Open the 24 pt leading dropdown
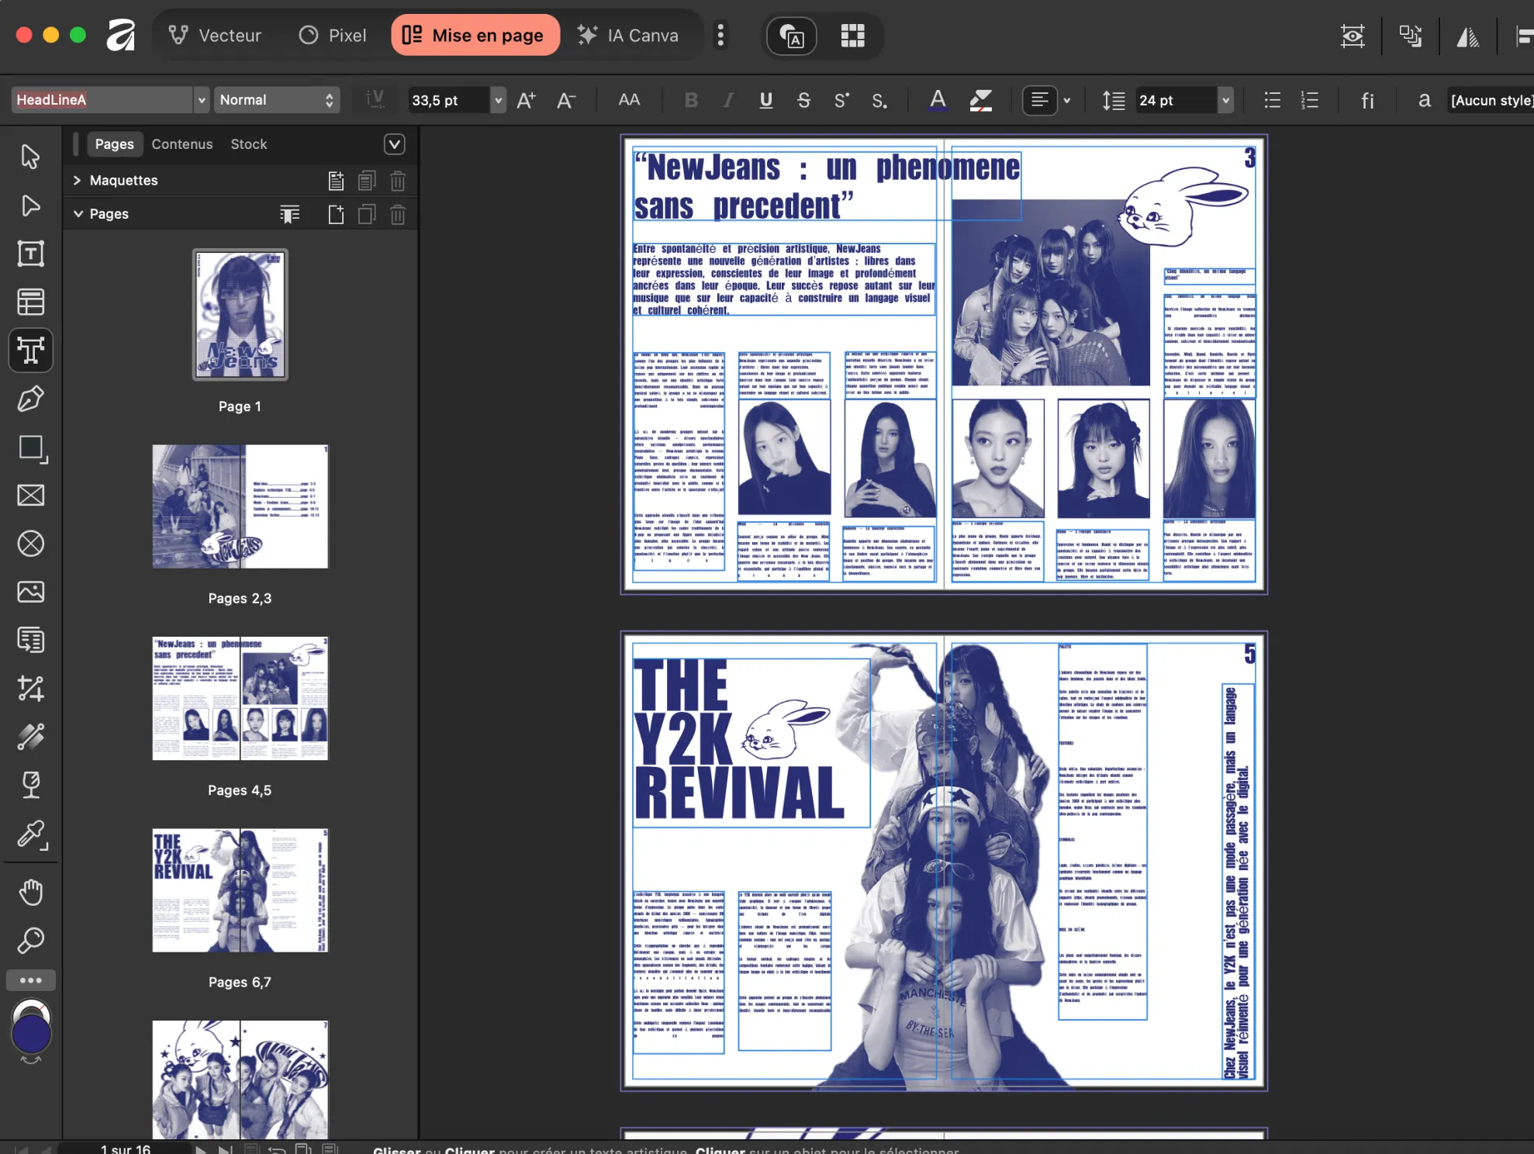The width and height of the screenshot is (1534, 1154). (1225, 100)
